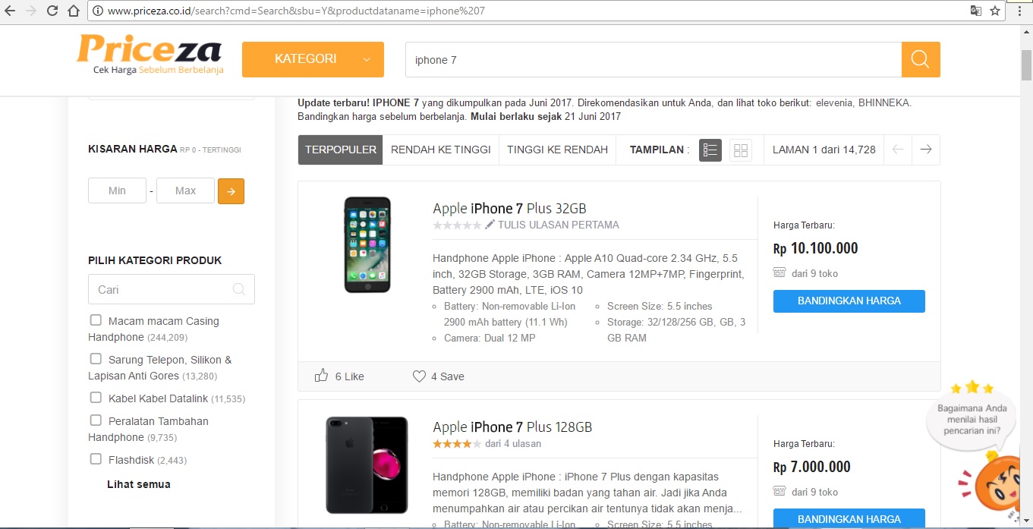Click the browser back arrow

click(11, 11)
